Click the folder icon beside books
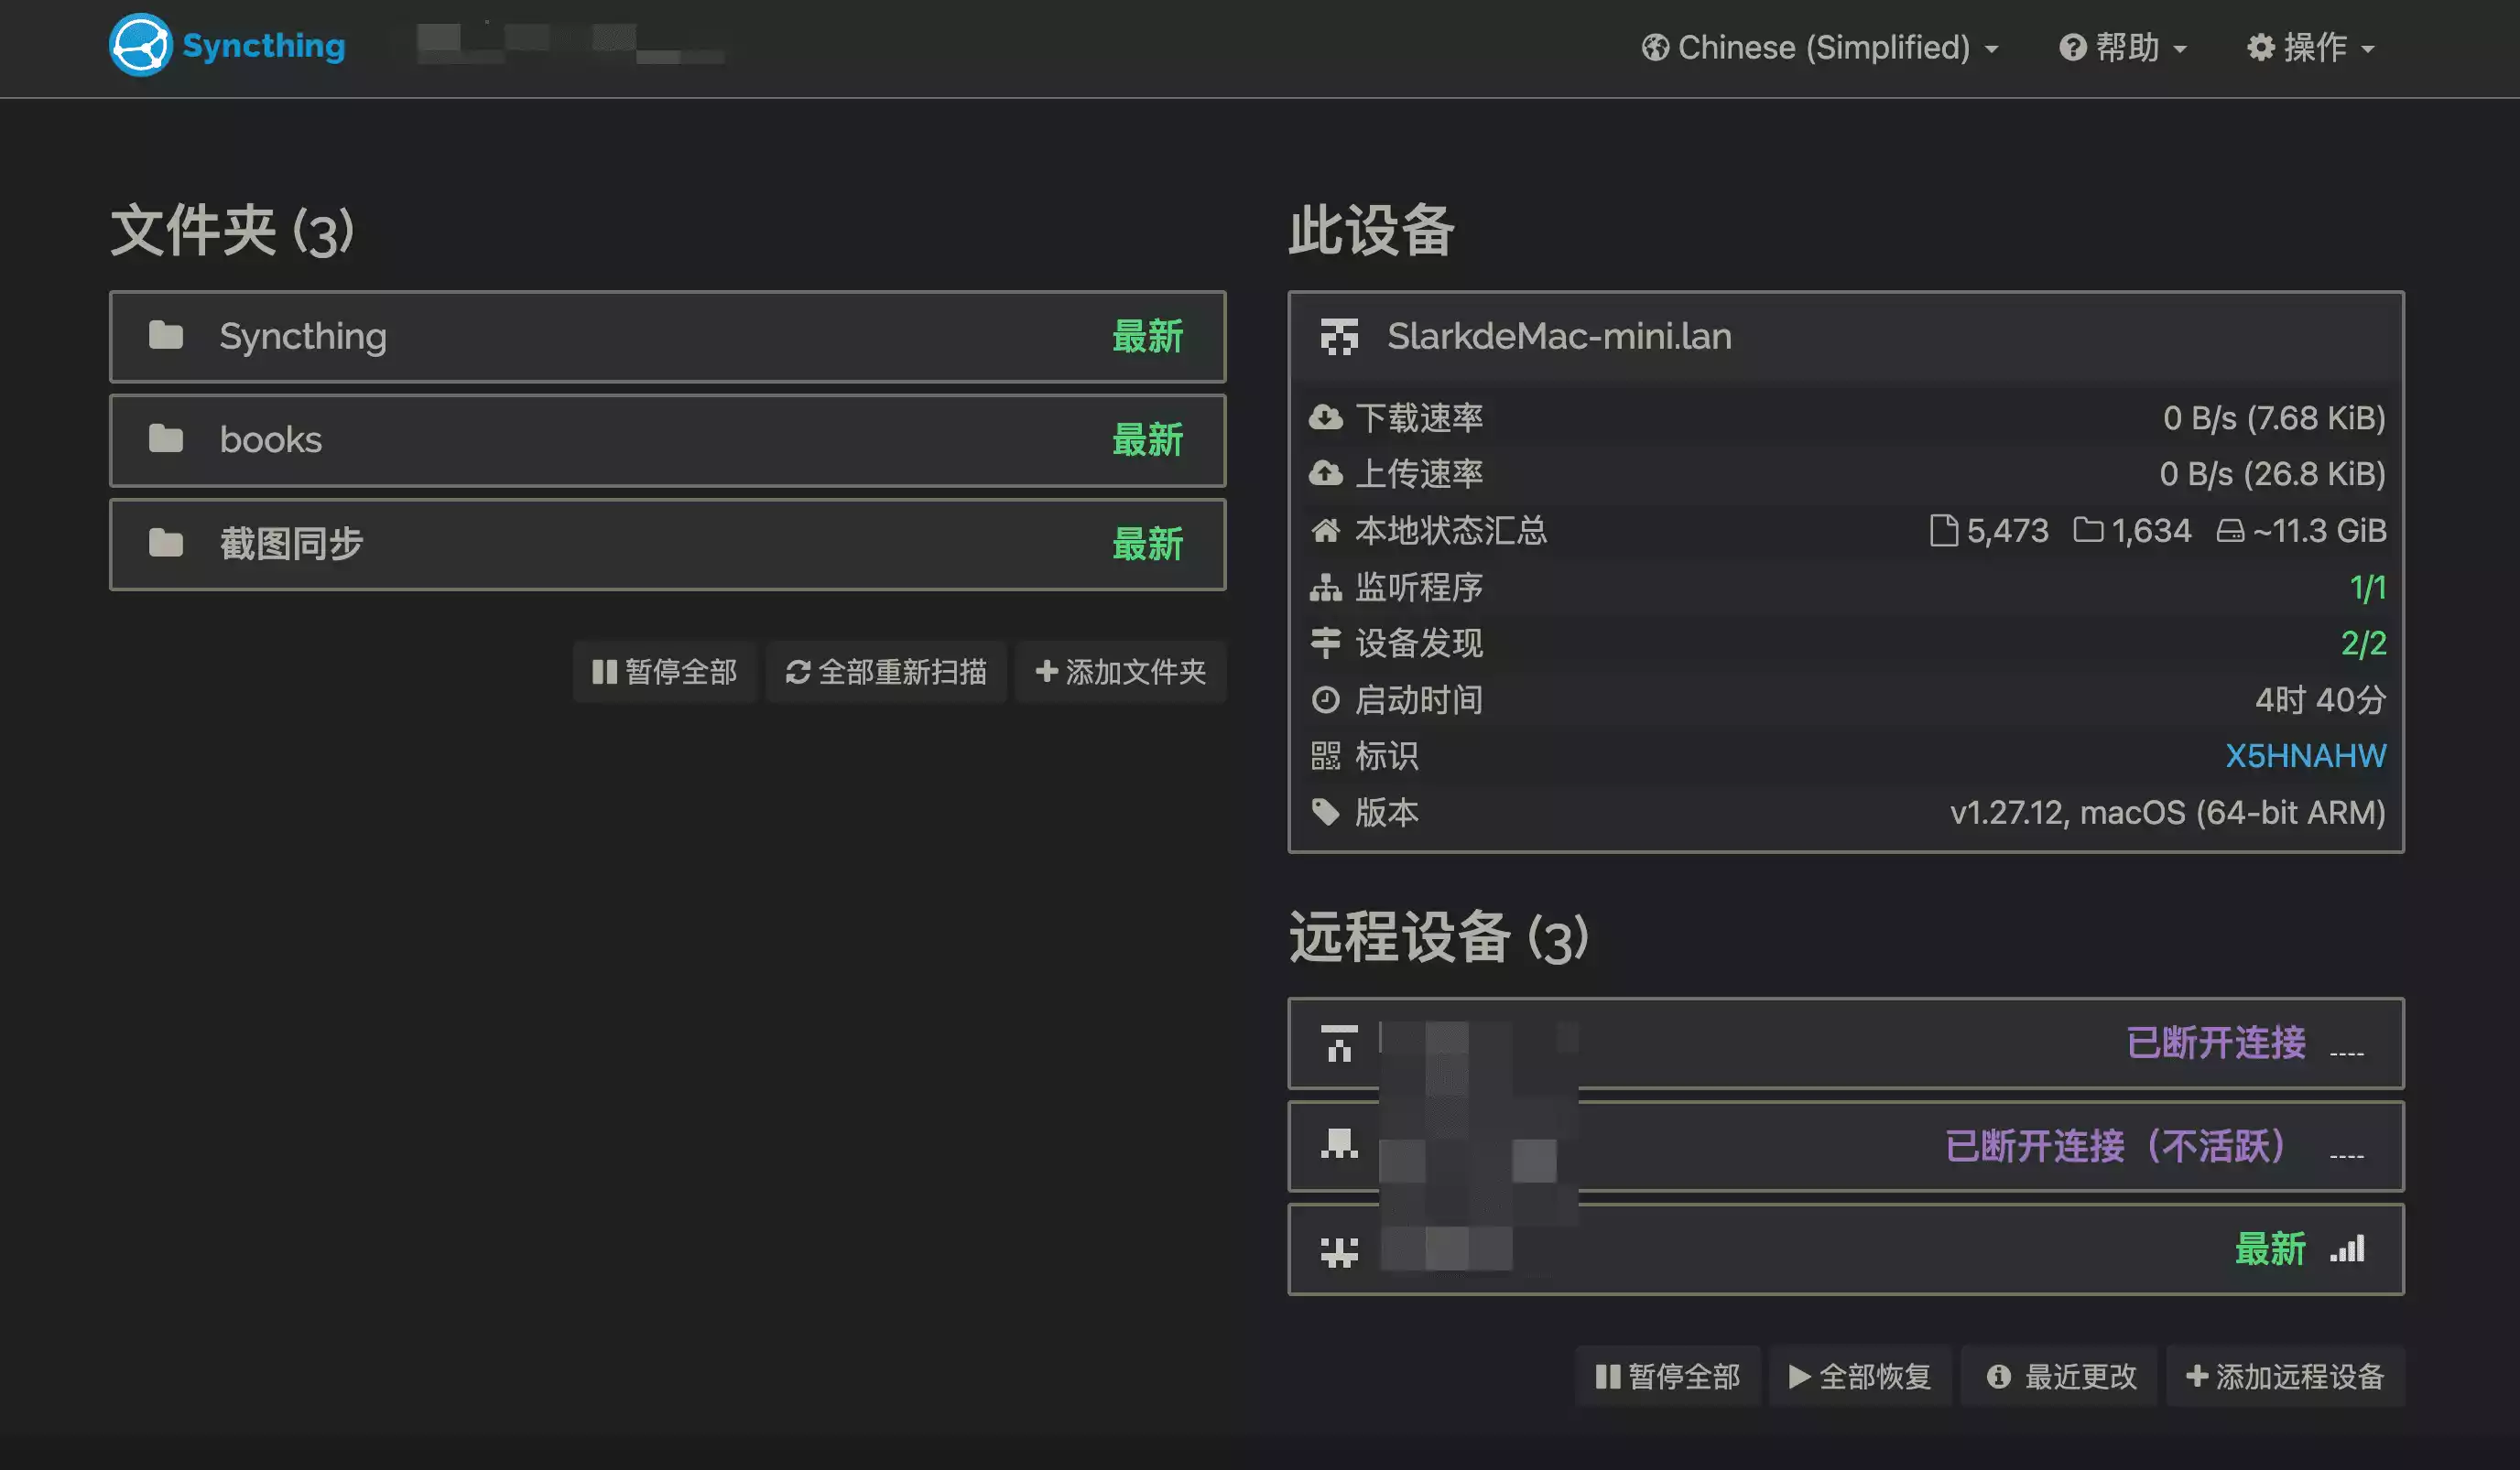 [166, 438]
